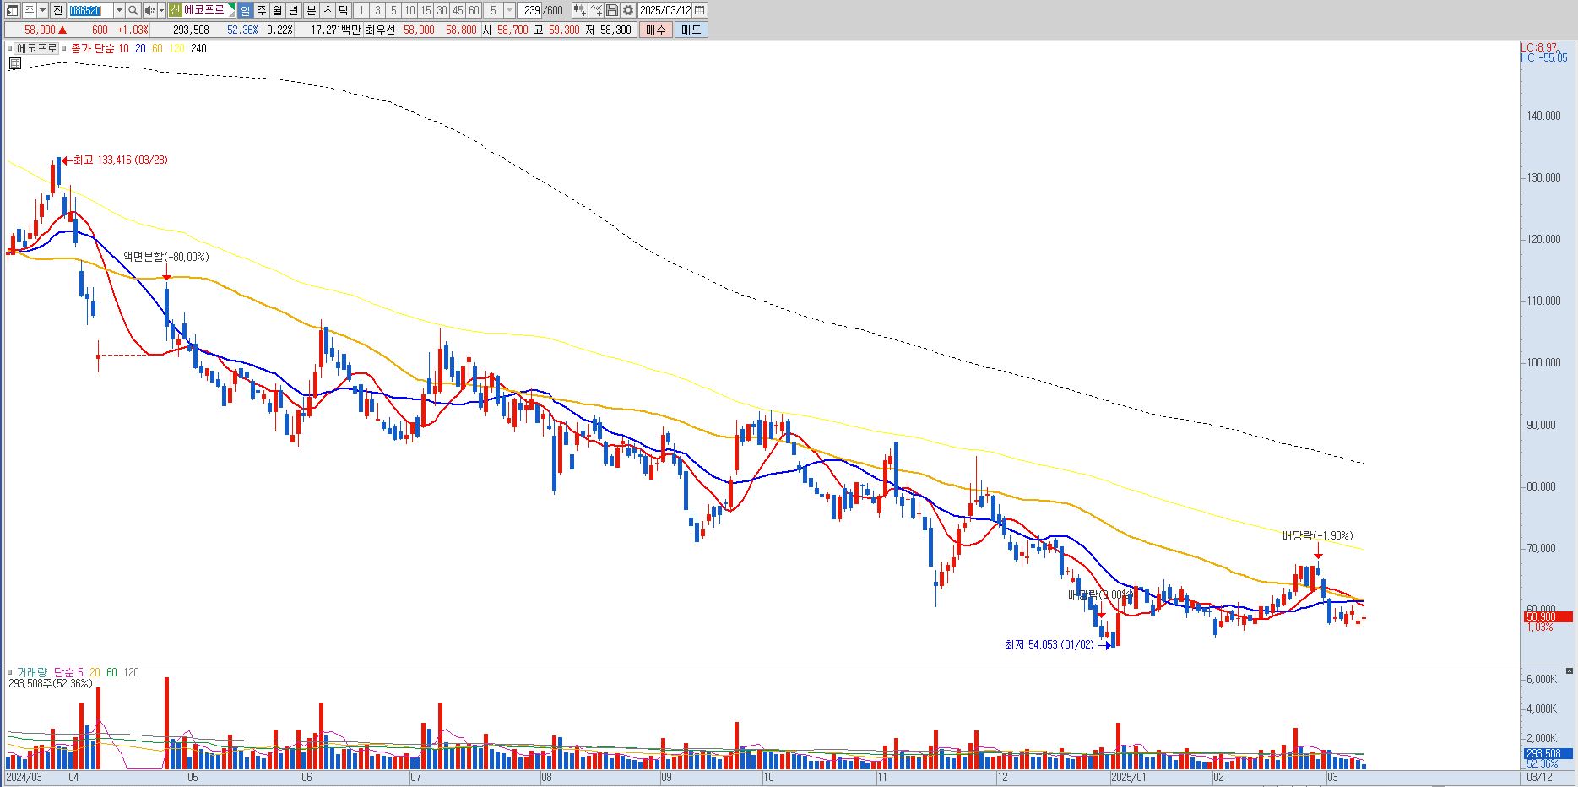1578x787 pixels.
Task: Open the 주 market type dropdown arrow
Action: click(x=42, y=10)
